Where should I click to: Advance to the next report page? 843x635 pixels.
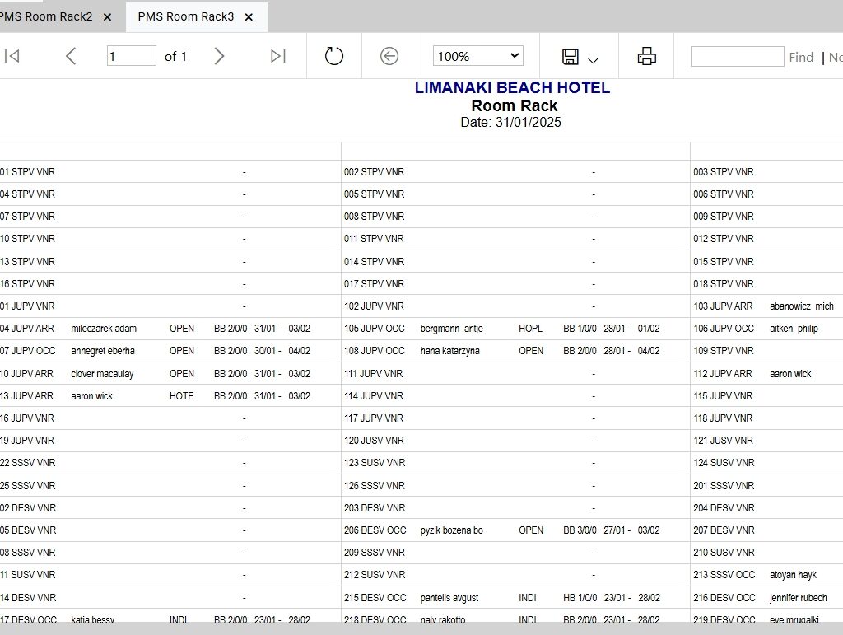(x=219, y=56)
